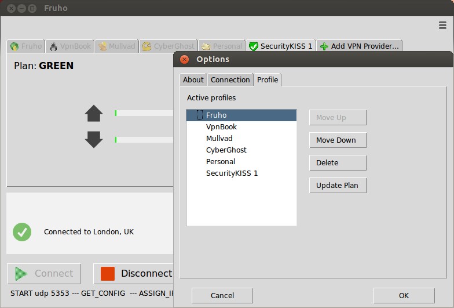The width and height of the screenshot is (454, 308).
Task: Click the Update Plan button
Action: 338,186
